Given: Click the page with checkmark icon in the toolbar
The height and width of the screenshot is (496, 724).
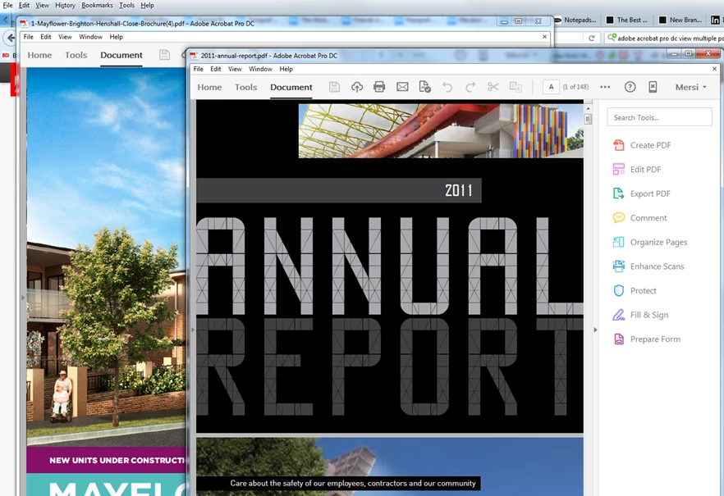Looking at the screenshot, I should [424, 87].
